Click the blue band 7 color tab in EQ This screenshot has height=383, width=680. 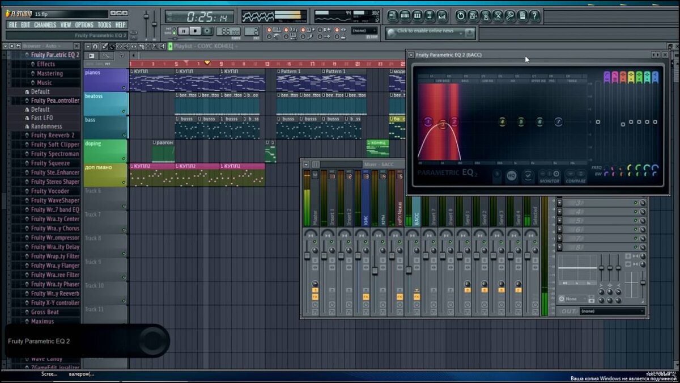(x=655, y=77)
